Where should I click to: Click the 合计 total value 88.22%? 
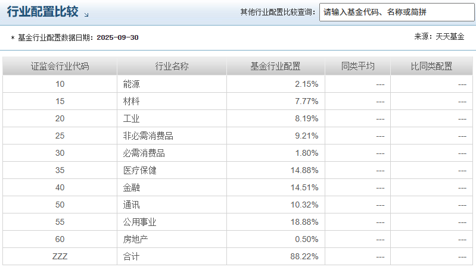click(x=304, y=257)
